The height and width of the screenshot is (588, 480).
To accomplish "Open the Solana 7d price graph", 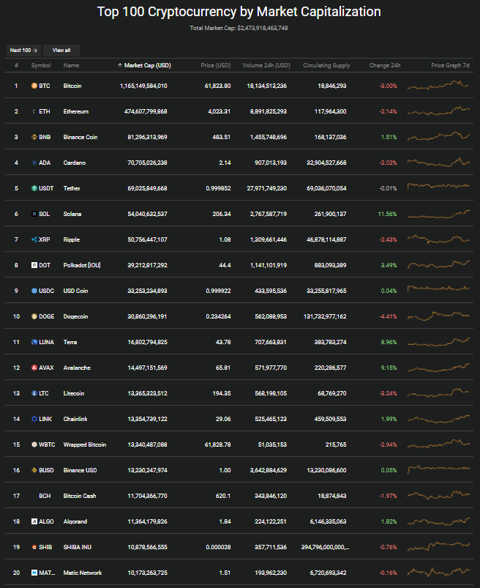I will (x=438, y=214).
